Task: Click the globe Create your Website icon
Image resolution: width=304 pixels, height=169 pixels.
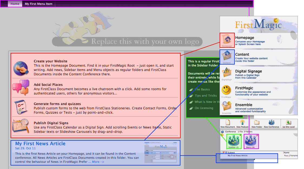Action: [x=21, y=68]
